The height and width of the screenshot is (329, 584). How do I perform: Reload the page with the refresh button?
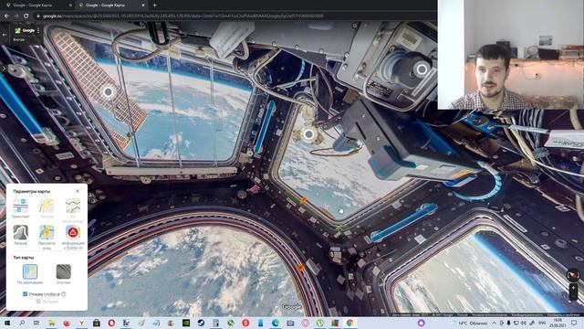click(x=26, y=16)
